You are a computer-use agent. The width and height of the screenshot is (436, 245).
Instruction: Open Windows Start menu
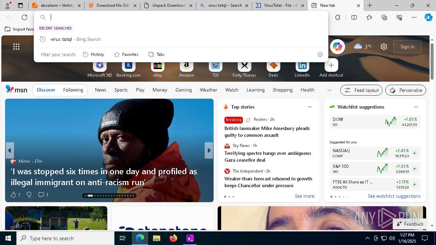tap(8, 238)
